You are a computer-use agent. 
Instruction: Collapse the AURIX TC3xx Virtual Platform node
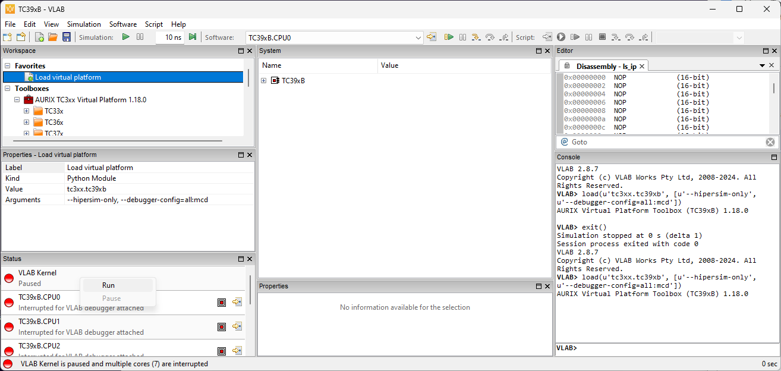pyautogui.click(x=17, y=100)
